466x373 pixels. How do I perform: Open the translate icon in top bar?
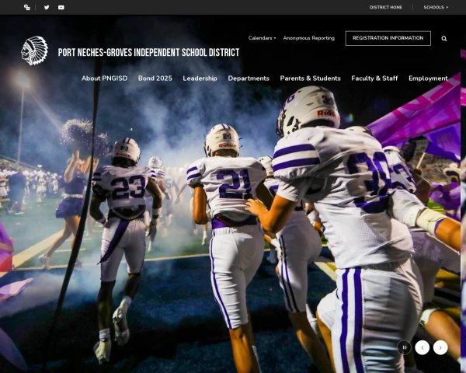pos(26,8)
